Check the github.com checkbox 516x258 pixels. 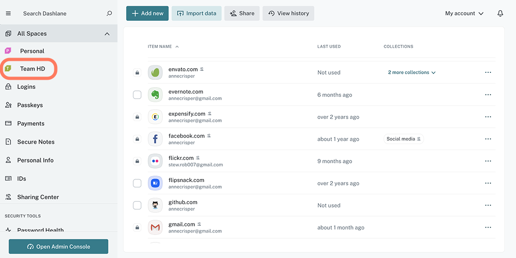point(137,205)
